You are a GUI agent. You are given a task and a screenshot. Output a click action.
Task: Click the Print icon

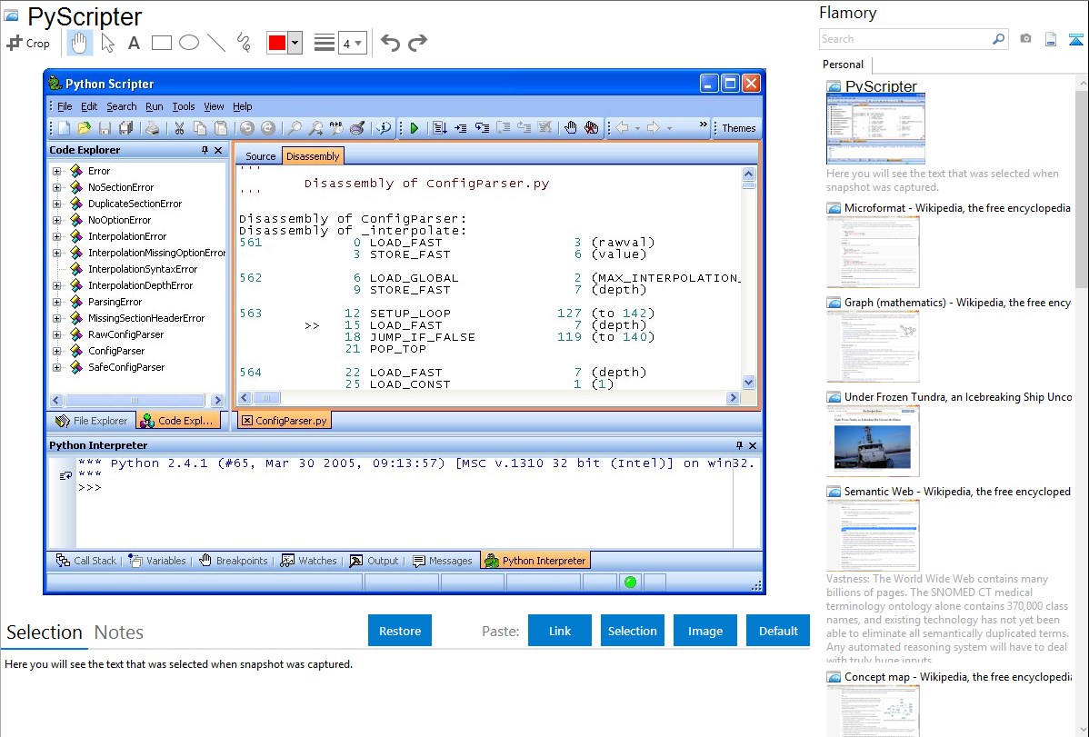(152, 128)
